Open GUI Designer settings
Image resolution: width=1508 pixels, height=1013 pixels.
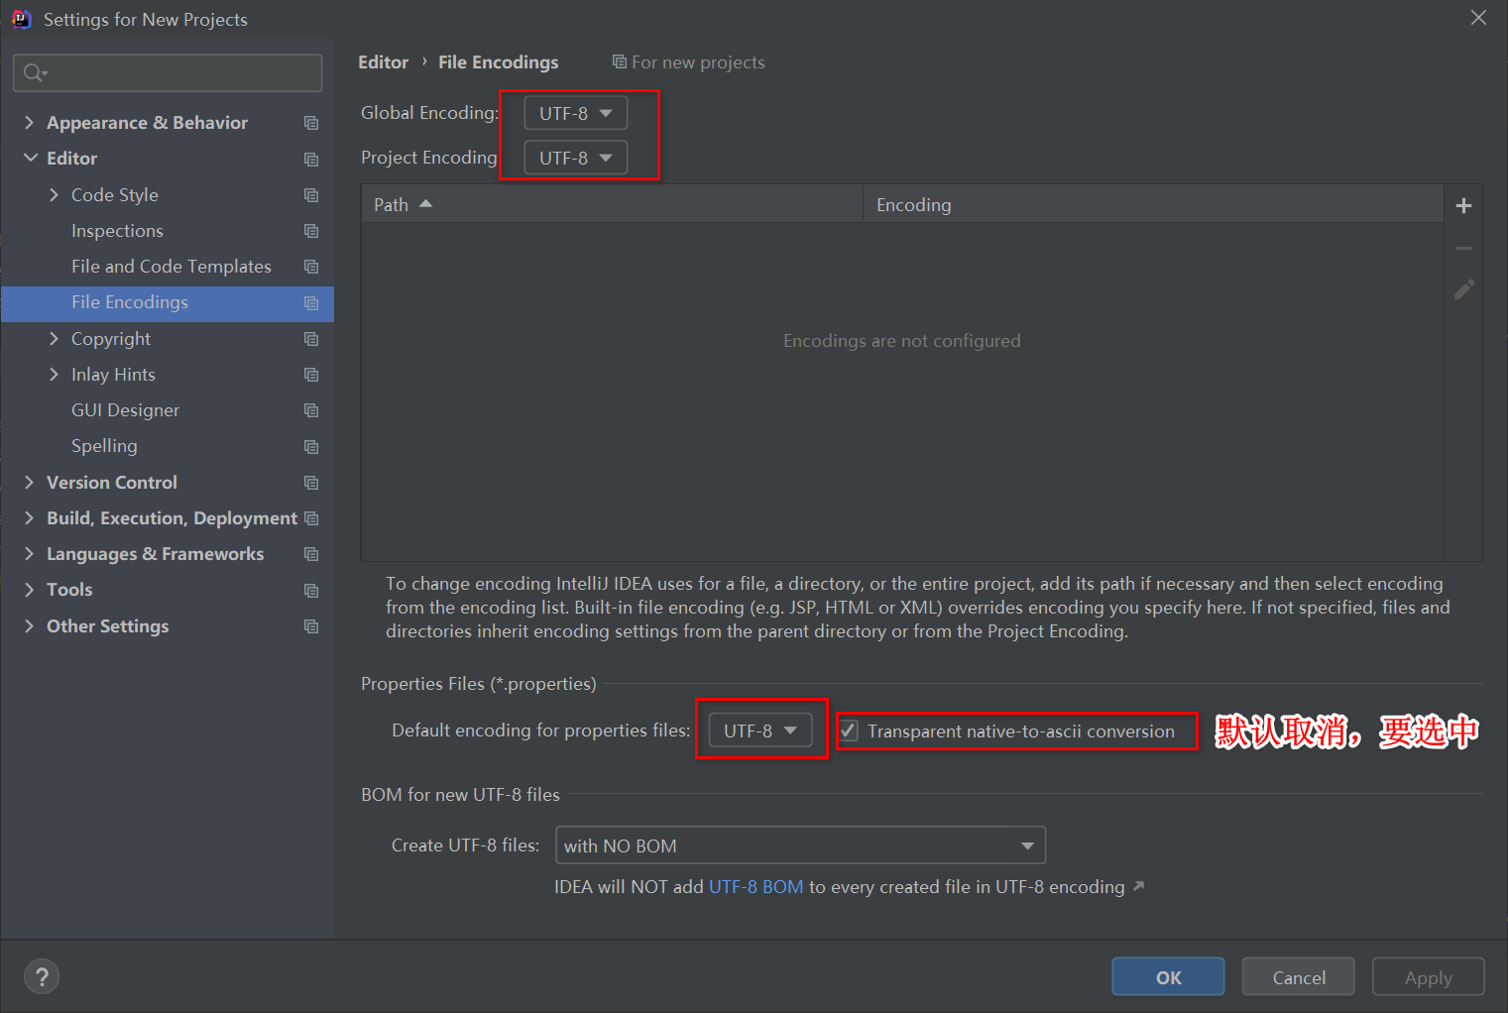tap(125, 409)
